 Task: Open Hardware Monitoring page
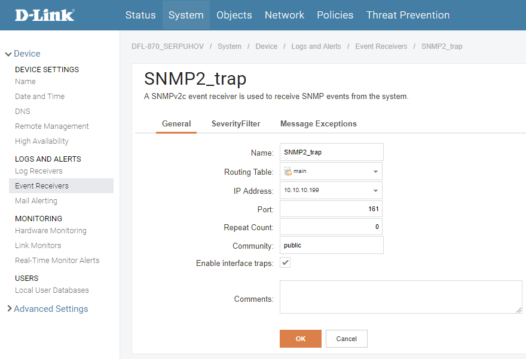(x=50, y=231)
